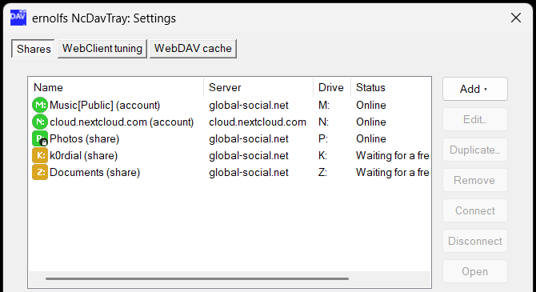Click Online status of cloud.nextcloud.com row
Image resolution: width=536 pixels, height=292 pixels.
coord(371,122)
